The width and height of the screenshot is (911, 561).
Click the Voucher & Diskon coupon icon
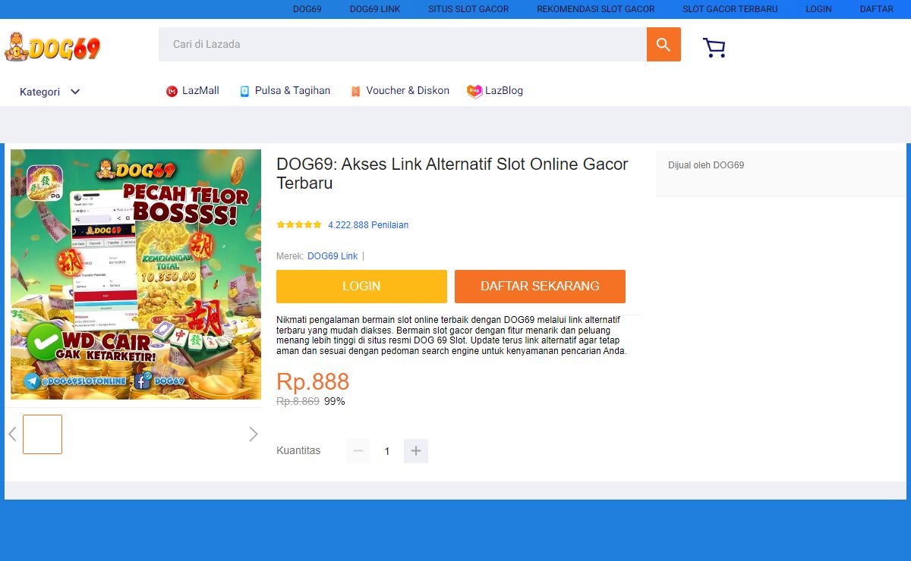[x=355, y=91]
